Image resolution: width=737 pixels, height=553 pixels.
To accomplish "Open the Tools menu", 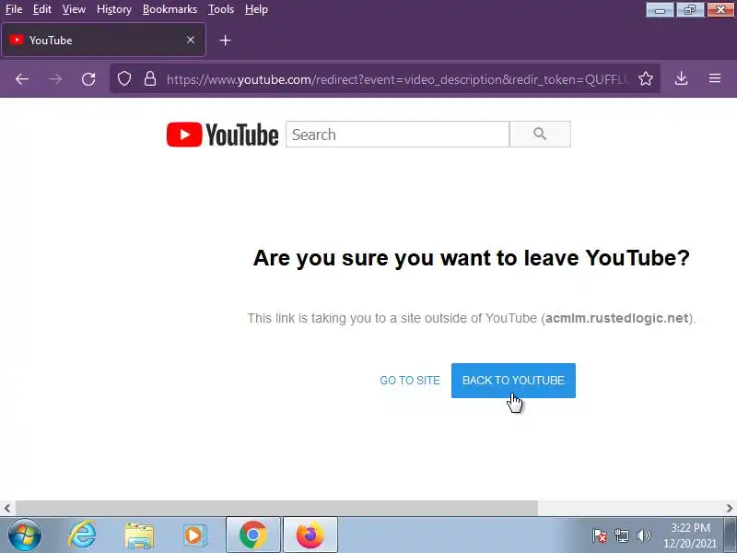I will 221,9.
